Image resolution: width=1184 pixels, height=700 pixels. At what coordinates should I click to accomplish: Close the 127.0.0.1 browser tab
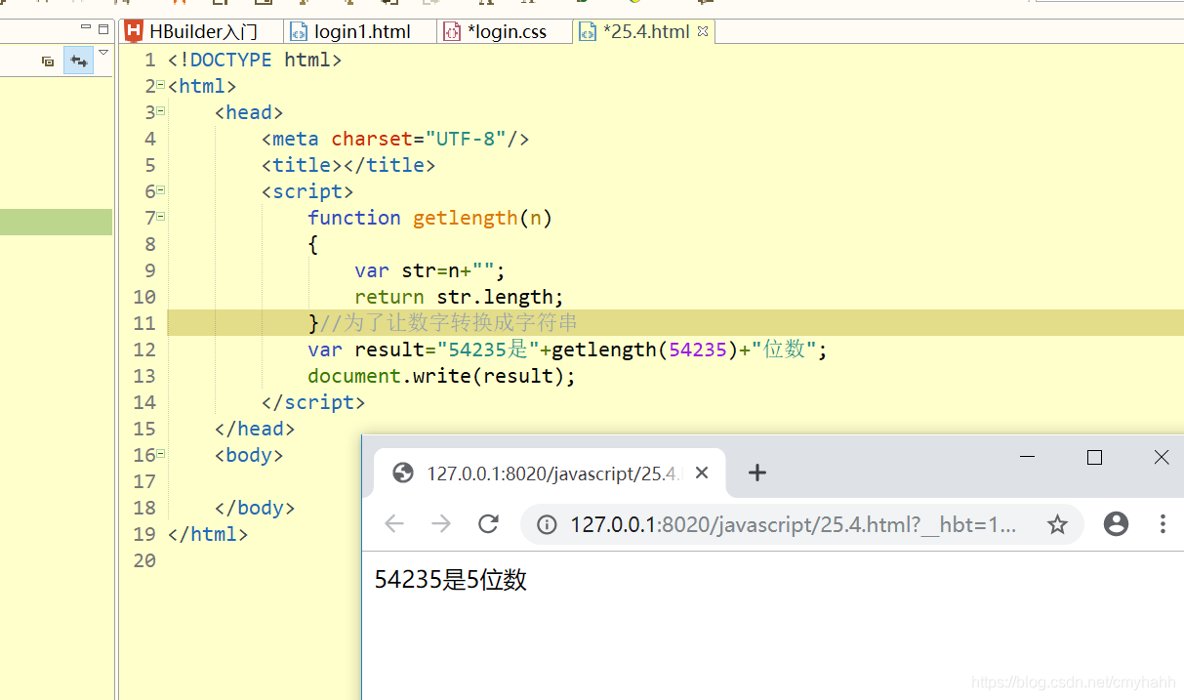[x=702, y=474]
